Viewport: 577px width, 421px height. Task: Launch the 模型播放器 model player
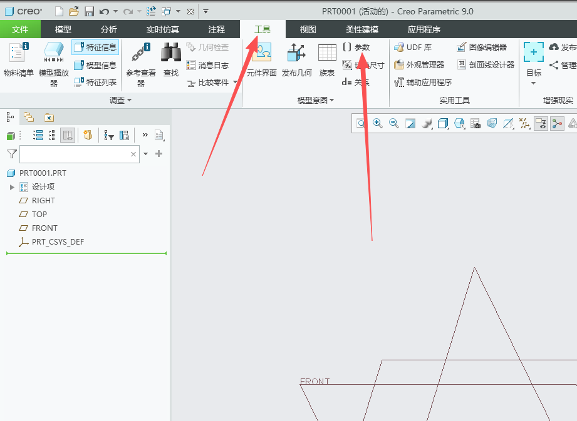[54, 64]
